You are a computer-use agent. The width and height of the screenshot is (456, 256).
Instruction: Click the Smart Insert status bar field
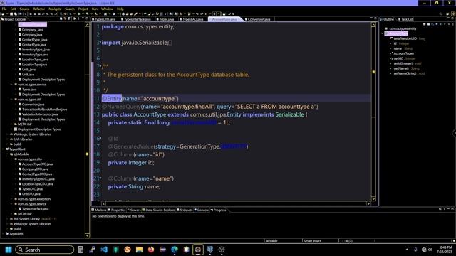[x=312, y=241]
